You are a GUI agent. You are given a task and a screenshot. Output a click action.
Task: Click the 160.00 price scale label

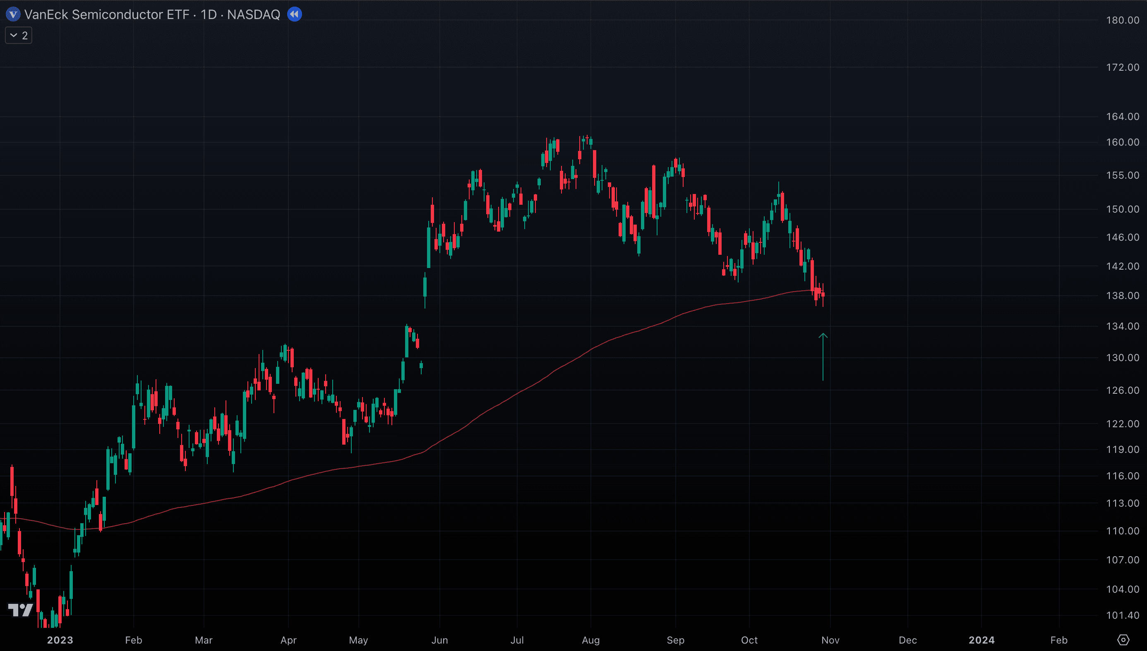[1122, 142]
